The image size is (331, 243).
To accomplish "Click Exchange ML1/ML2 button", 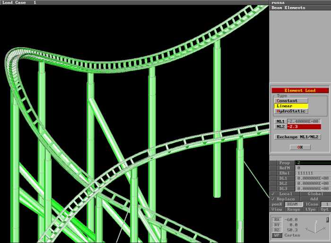I will [x=298, y=137].
